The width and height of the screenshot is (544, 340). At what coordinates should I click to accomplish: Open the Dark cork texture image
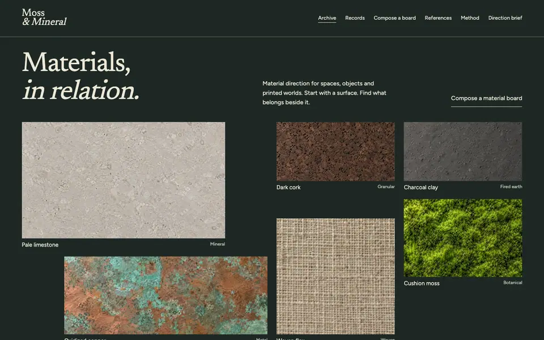[335, 151]
